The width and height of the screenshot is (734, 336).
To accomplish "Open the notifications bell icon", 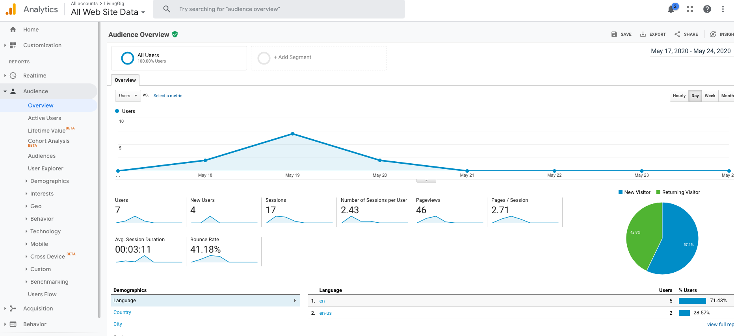I will point(671,9).
